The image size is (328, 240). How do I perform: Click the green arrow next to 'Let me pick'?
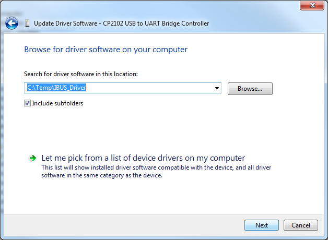point(32,158)
